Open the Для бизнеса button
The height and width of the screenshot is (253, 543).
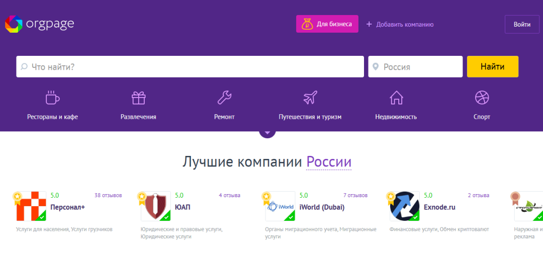pyautogui.click(x=327, y=24)
